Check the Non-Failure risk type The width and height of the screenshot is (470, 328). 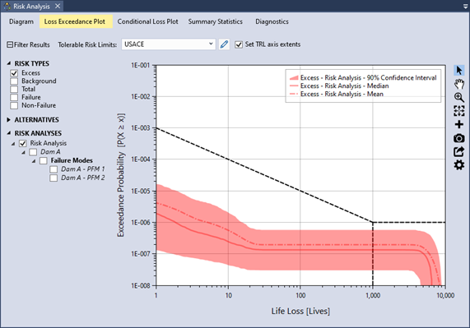pos(14,105)
